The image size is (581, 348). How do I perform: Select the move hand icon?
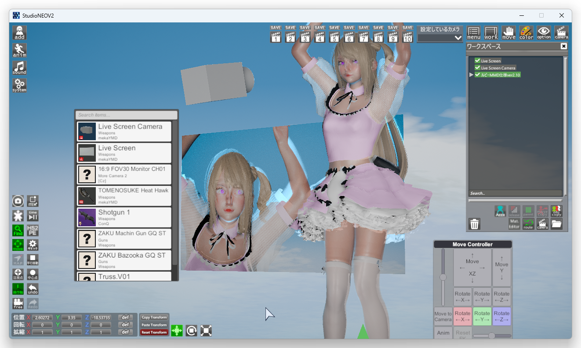click(x=509, y=33)
